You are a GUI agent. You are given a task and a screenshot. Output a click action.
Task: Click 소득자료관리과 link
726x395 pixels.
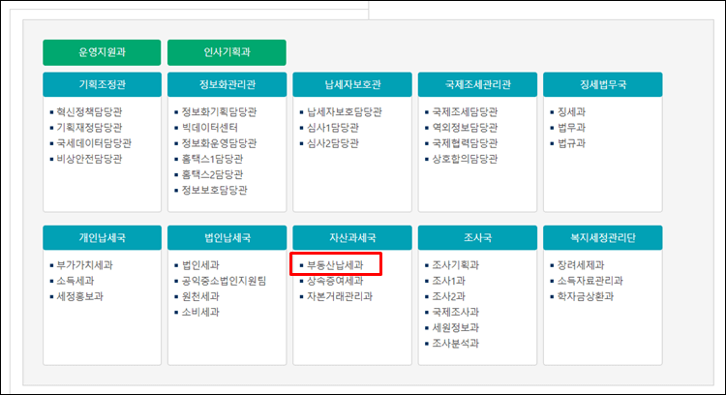590,281
